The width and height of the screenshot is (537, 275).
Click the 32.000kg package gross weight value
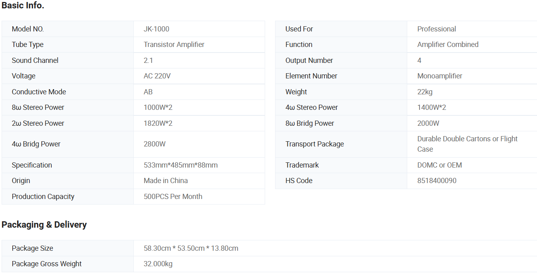pyautogui.click(x=158, y=264)
